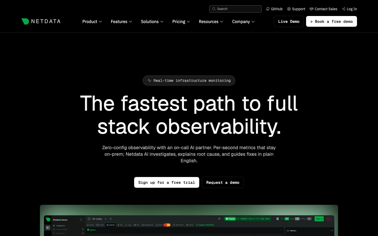Click the red alert warning badge showing 1

tap(329, 219)
